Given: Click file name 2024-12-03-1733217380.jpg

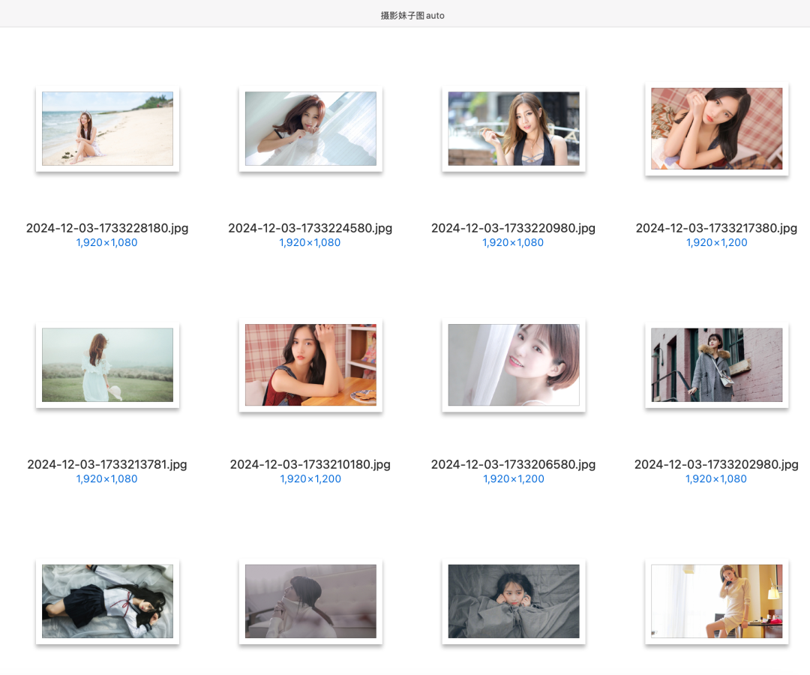Looking at the screenshot, I should pos(716,228).
